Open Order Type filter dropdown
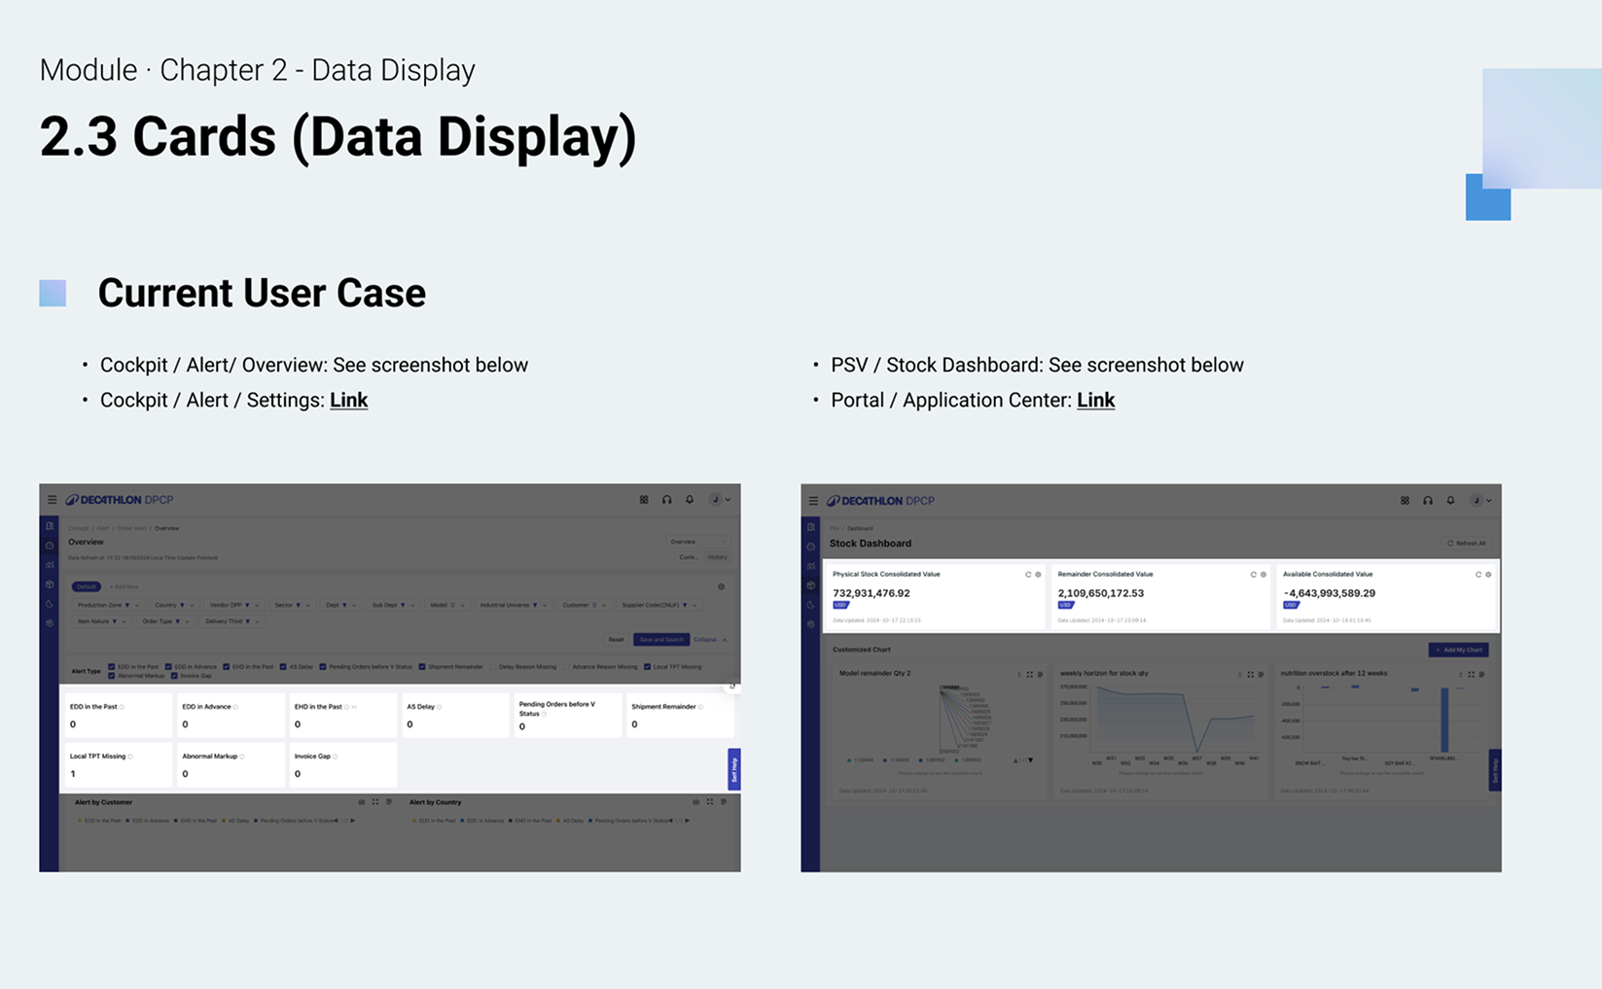Image resolution: width=1602 pixels, height=989 pixels. coord(165,621)
